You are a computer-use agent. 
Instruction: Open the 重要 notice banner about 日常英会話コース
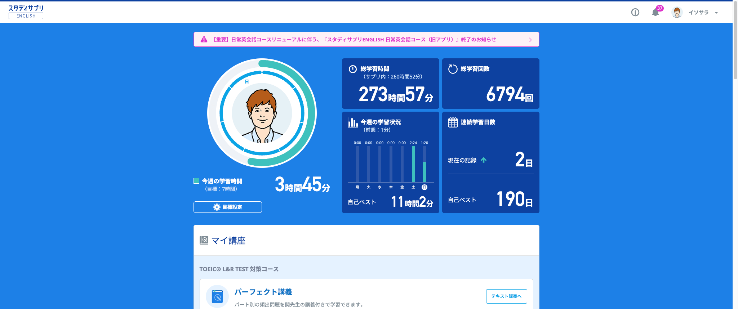pyautogui.click(x=366, y=39)
